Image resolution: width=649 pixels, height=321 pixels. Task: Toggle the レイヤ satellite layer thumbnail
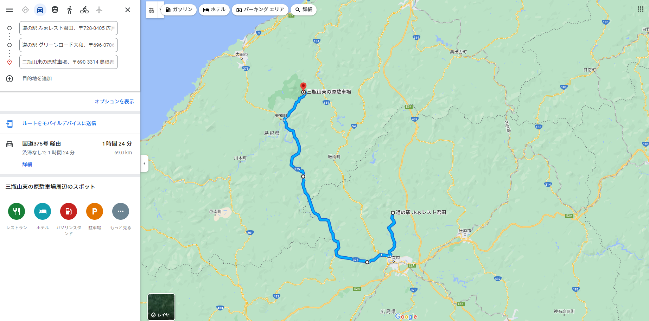click(161, 307)
